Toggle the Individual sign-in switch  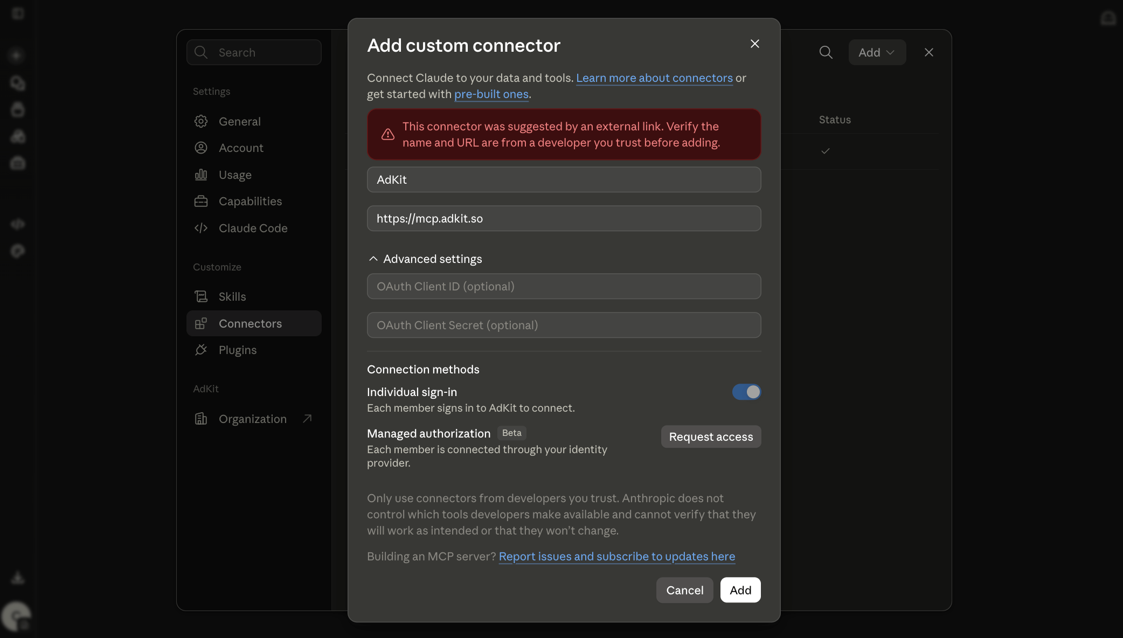coord(746,392)
